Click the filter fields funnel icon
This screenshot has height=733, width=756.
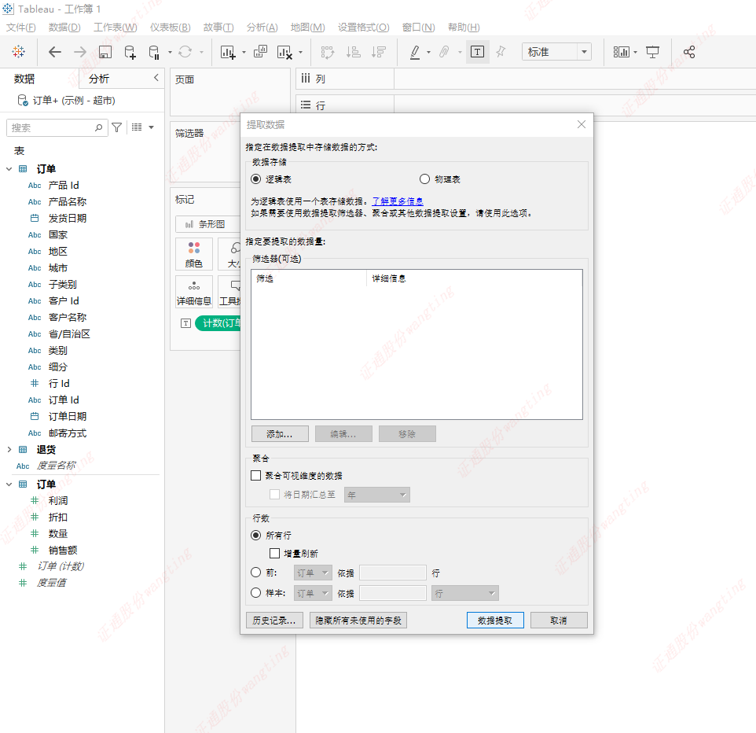coord(116,127)
